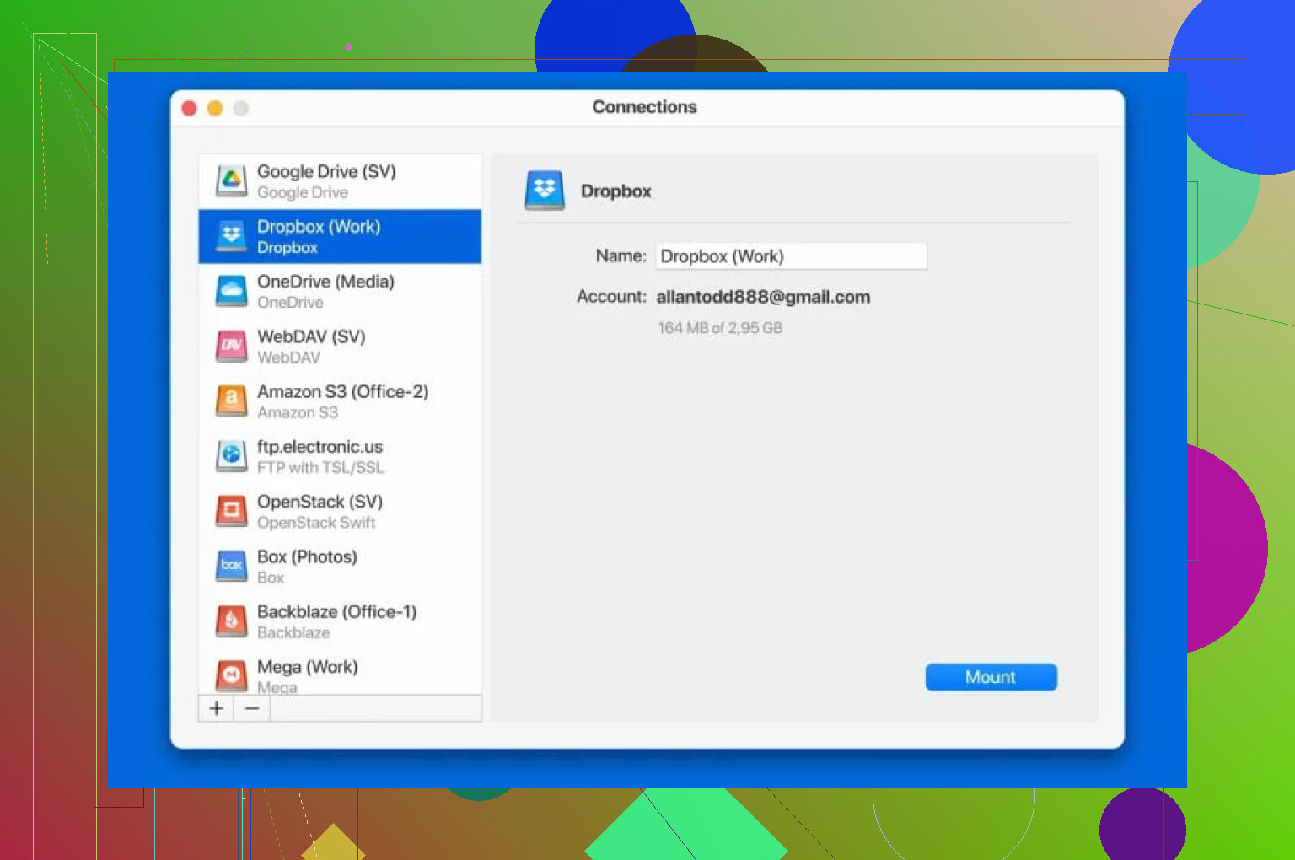Click the Backblaze (Office-1) flame icon
This screenshot has height=860, width=1295.
[x=231, y=621]
